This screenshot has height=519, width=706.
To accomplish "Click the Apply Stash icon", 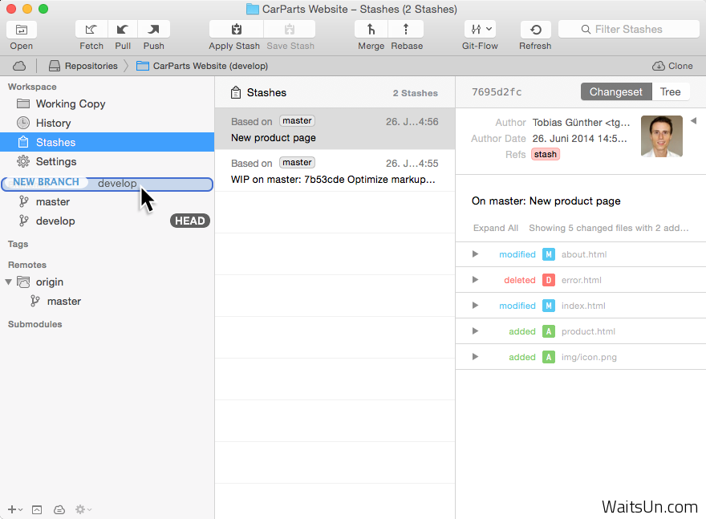I will coord(235,30).
